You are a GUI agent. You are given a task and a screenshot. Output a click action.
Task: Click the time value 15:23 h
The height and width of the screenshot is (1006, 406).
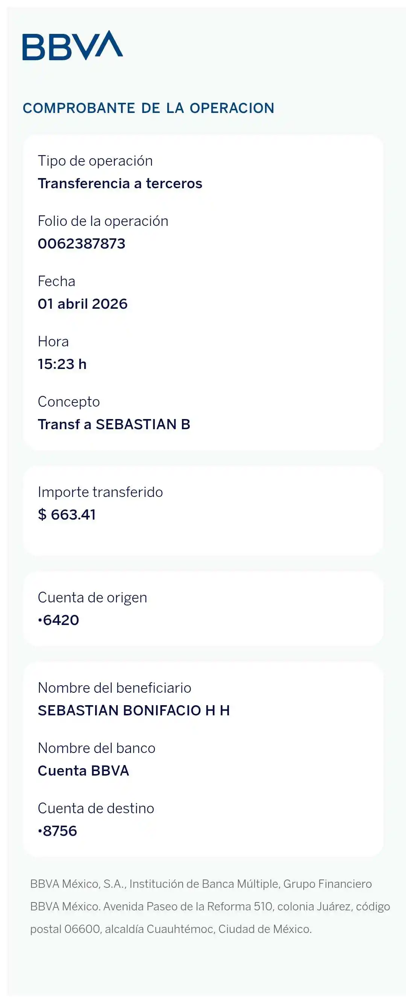pyautogui.click(x=62, y=364)
